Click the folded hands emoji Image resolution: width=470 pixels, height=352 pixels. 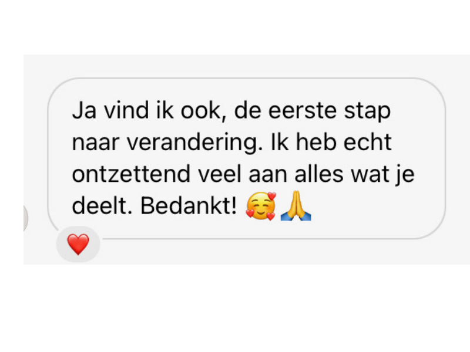point(296,206)
